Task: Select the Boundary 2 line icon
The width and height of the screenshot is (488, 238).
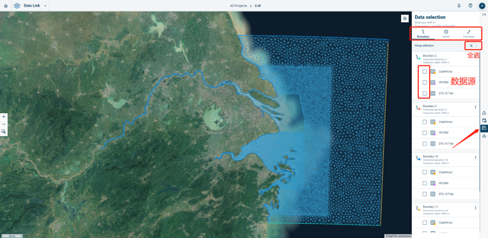Action: click(418, 57)
